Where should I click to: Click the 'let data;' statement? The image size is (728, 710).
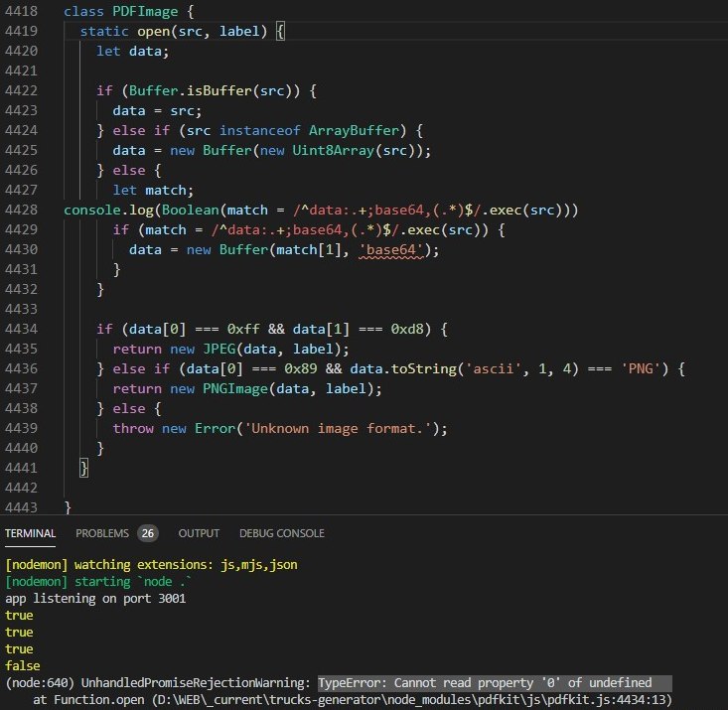[132, 51]
